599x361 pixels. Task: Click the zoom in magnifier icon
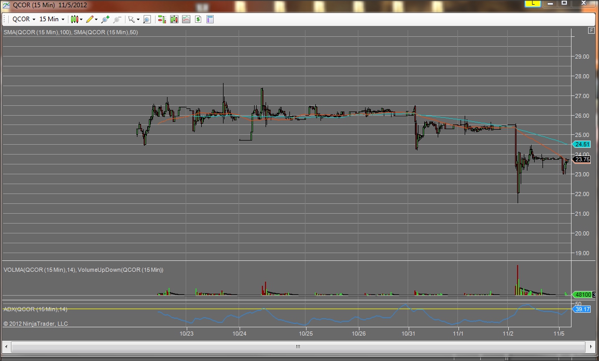[x=105, y=19]
